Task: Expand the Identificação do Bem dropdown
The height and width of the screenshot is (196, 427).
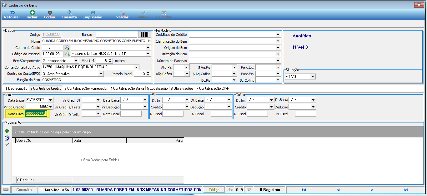Action: [x=278, y=41]
